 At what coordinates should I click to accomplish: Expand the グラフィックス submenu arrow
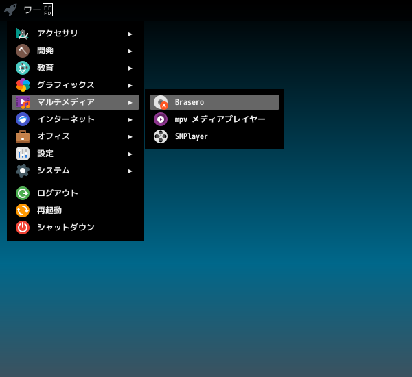(x=130, y=86)
